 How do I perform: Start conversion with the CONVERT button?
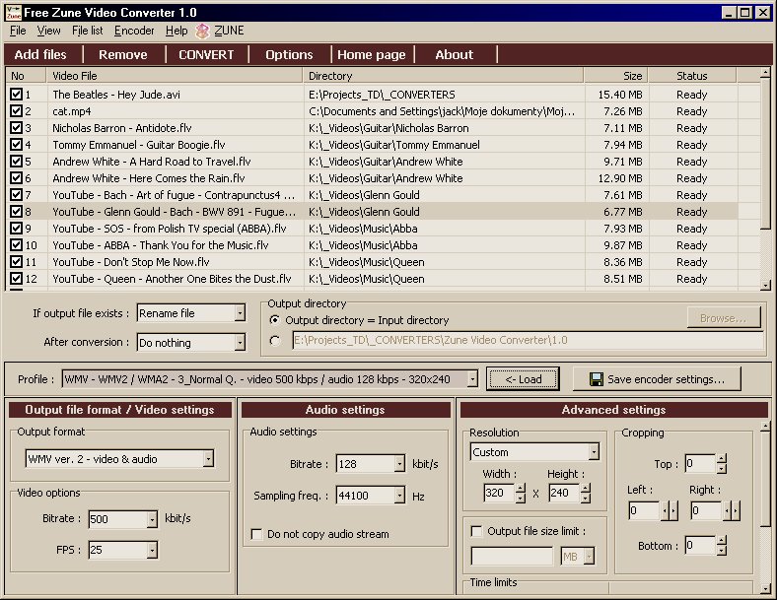click(x=206, y=54)
